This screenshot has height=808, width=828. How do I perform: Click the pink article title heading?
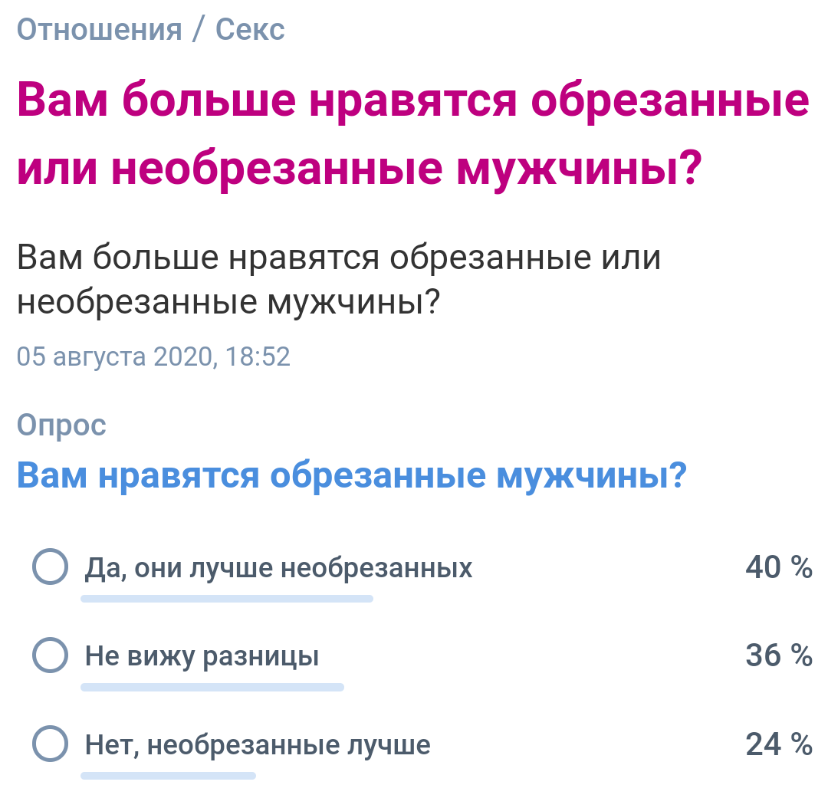click(413, 133)
